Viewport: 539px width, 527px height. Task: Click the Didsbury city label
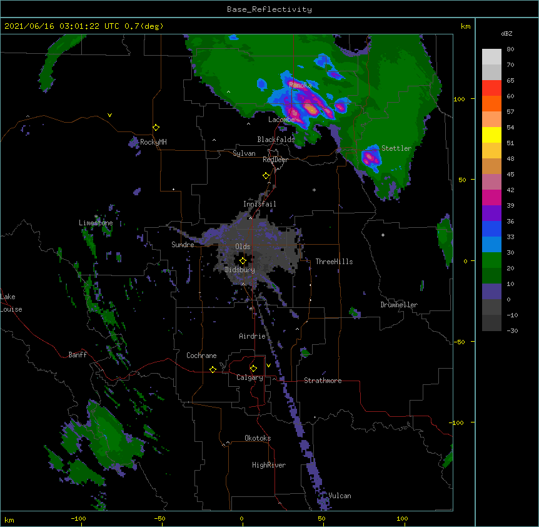[239, 270]
